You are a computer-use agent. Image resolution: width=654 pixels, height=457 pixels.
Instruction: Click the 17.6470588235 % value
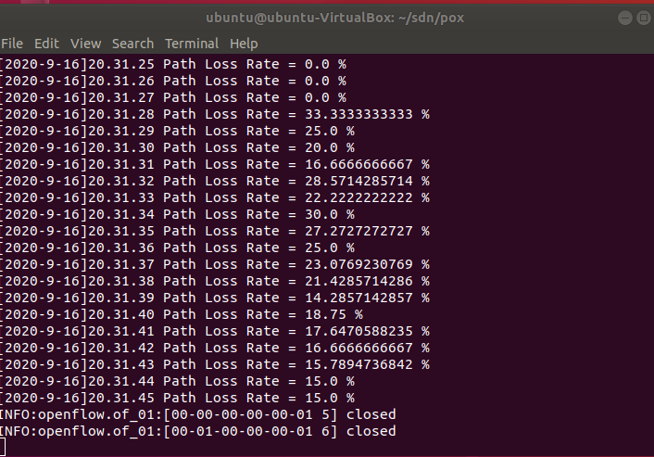(x=367, y=331)
